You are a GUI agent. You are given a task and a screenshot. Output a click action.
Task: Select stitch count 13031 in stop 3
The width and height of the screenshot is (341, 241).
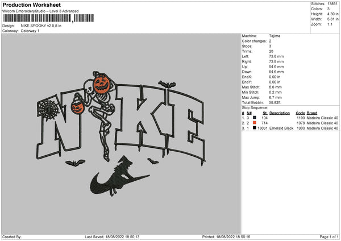click(x=263, y=128)
